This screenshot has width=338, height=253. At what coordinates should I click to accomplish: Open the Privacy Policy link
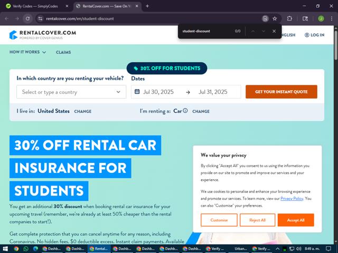pos(292,198)
